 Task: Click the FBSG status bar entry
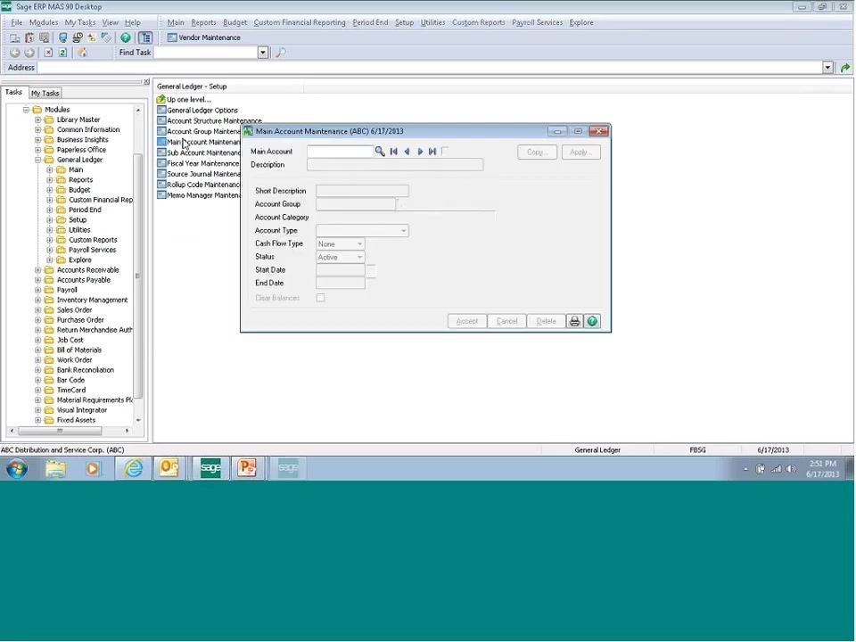[697, 449]
